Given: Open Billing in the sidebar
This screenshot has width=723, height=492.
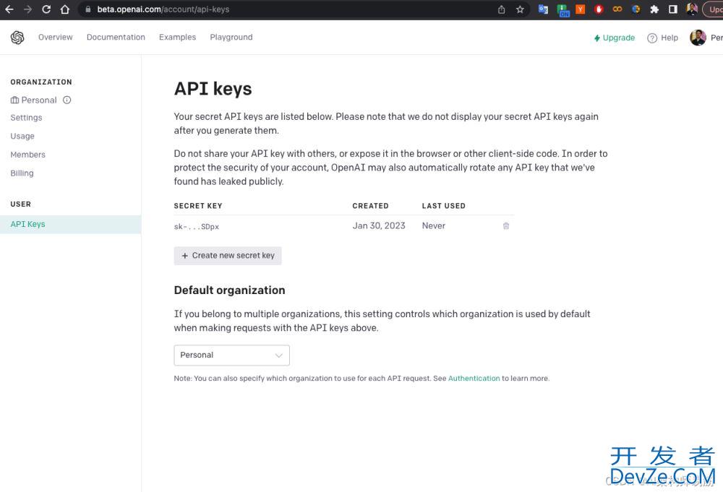Looking at the screenshot, I should point(22,173).
